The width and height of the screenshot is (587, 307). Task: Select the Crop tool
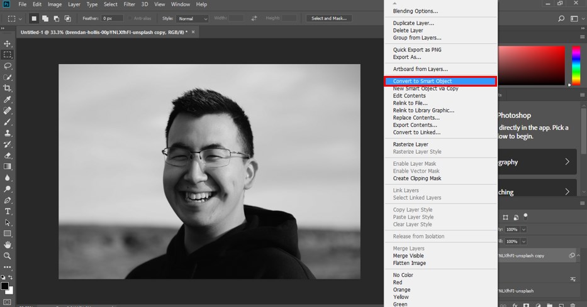tap(7, 88)
